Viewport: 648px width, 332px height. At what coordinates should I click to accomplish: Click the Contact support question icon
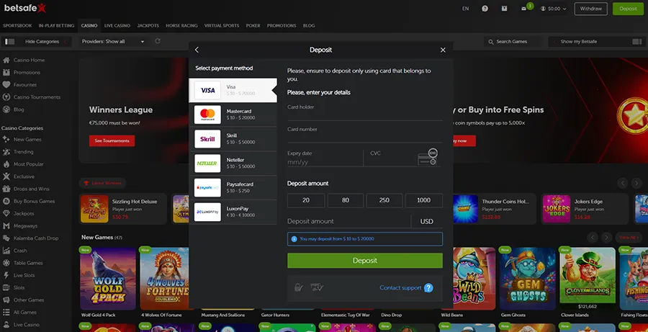pos(428,288)
